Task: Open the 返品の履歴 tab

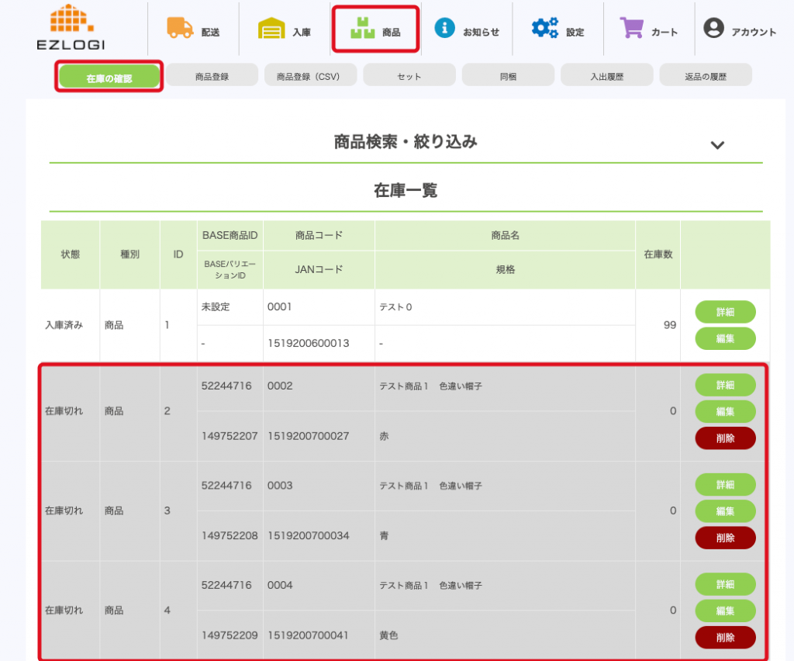Action: click(705, 77)
